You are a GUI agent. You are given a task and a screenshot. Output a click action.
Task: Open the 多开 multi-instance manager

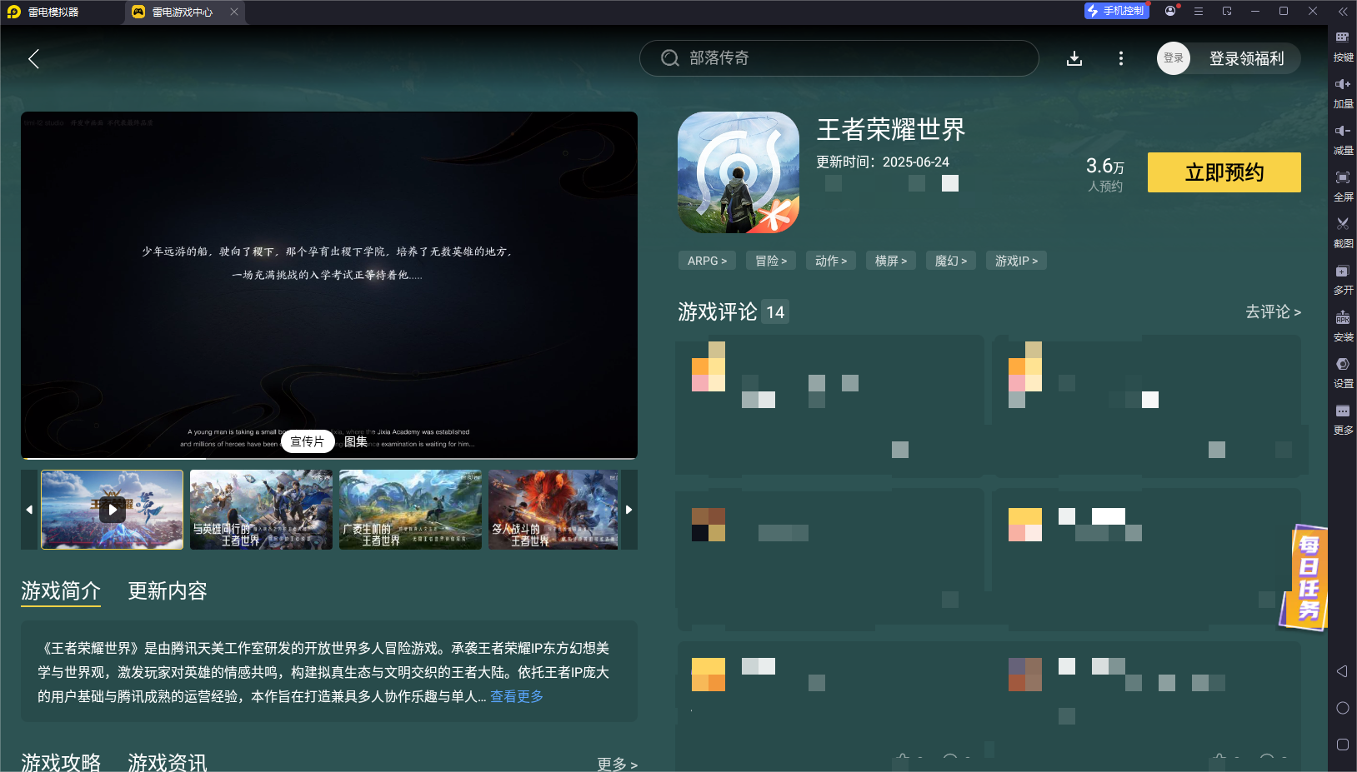click(1342, 278)
